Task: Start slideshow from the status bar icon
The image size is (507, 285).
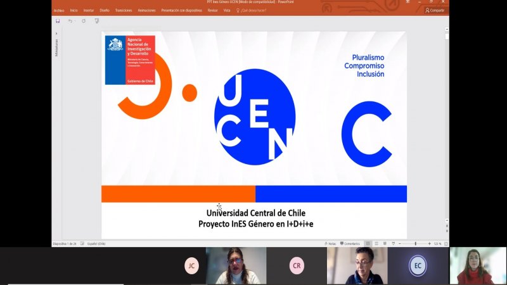Action: [393, 244]
